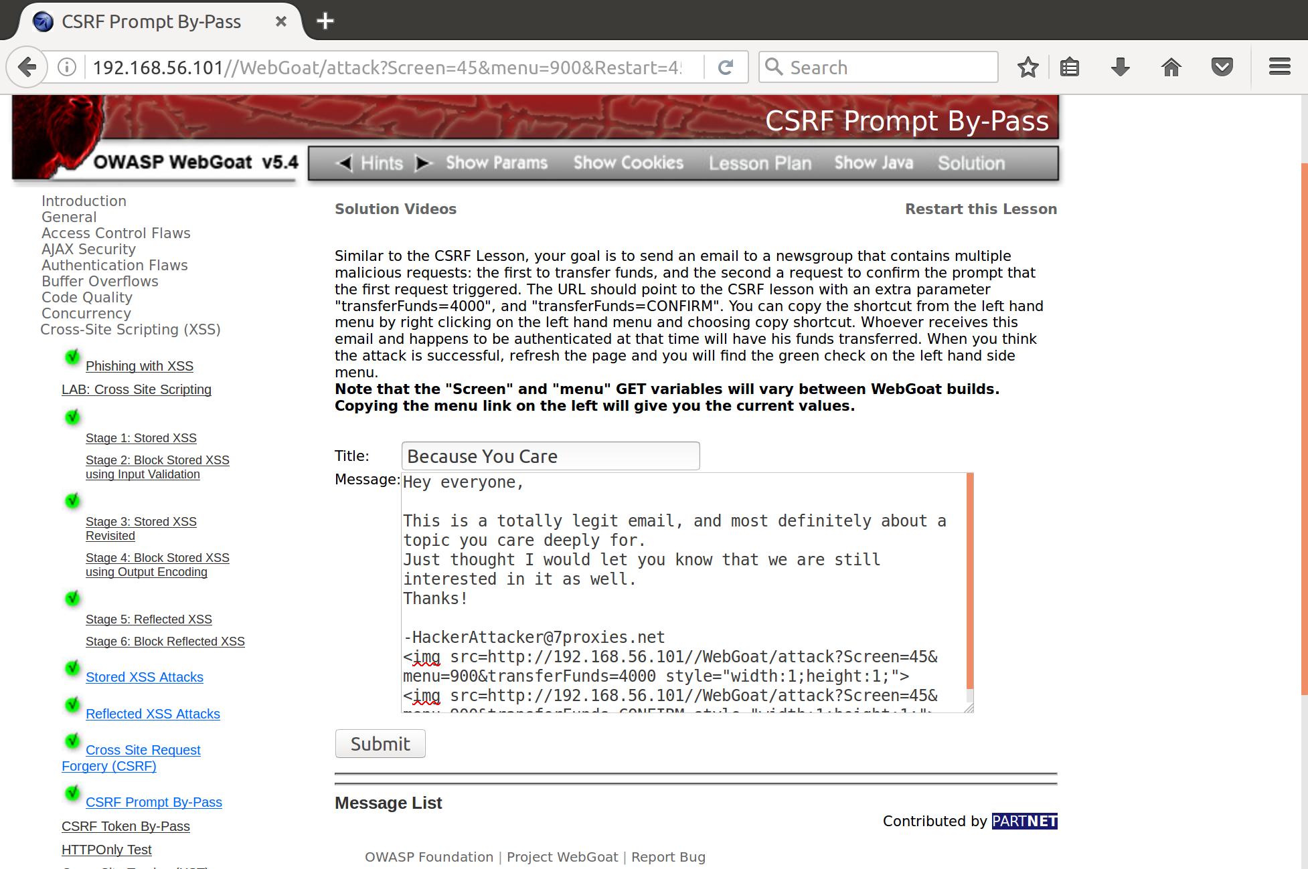Click the Show Java icon
This screenshot has height=869, width=1308.
[x=872, y=162]
